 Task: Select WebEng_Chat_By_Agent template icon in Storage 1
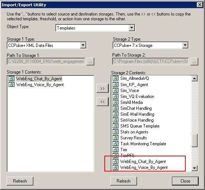click(x=12, y=78)
